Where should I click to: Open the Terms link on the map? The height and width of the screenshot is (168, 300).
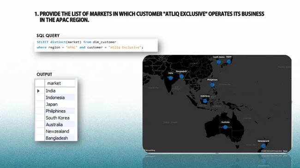[285, 151]
